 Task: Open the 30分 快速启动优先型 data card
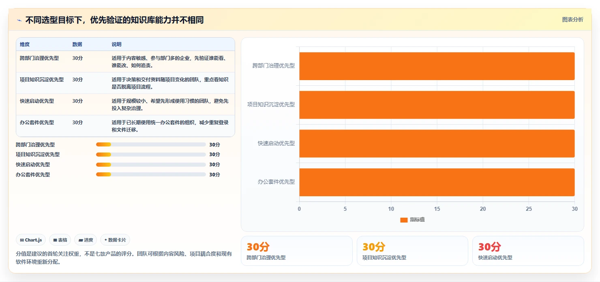click(x=528, y=251)
